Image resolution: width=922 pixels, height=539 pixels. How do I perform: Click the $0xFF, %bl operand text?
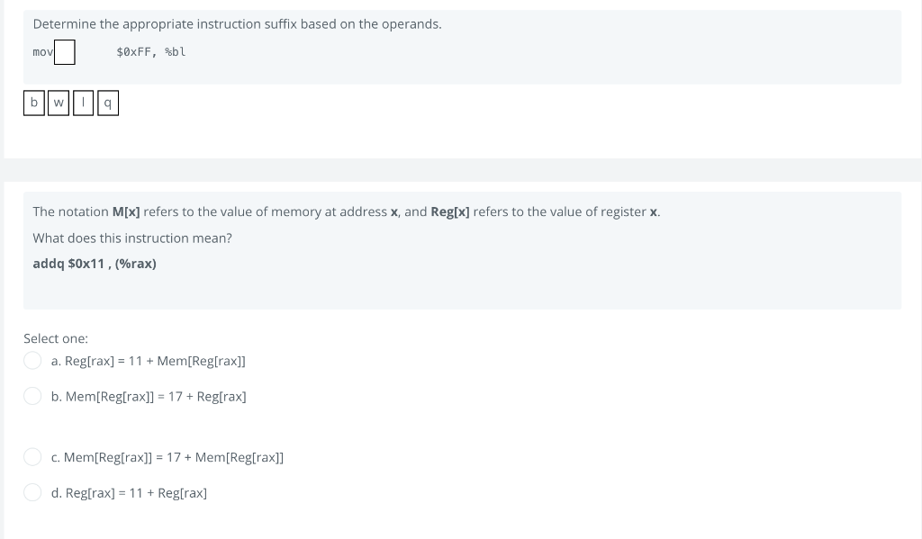[x=150, y=52]
